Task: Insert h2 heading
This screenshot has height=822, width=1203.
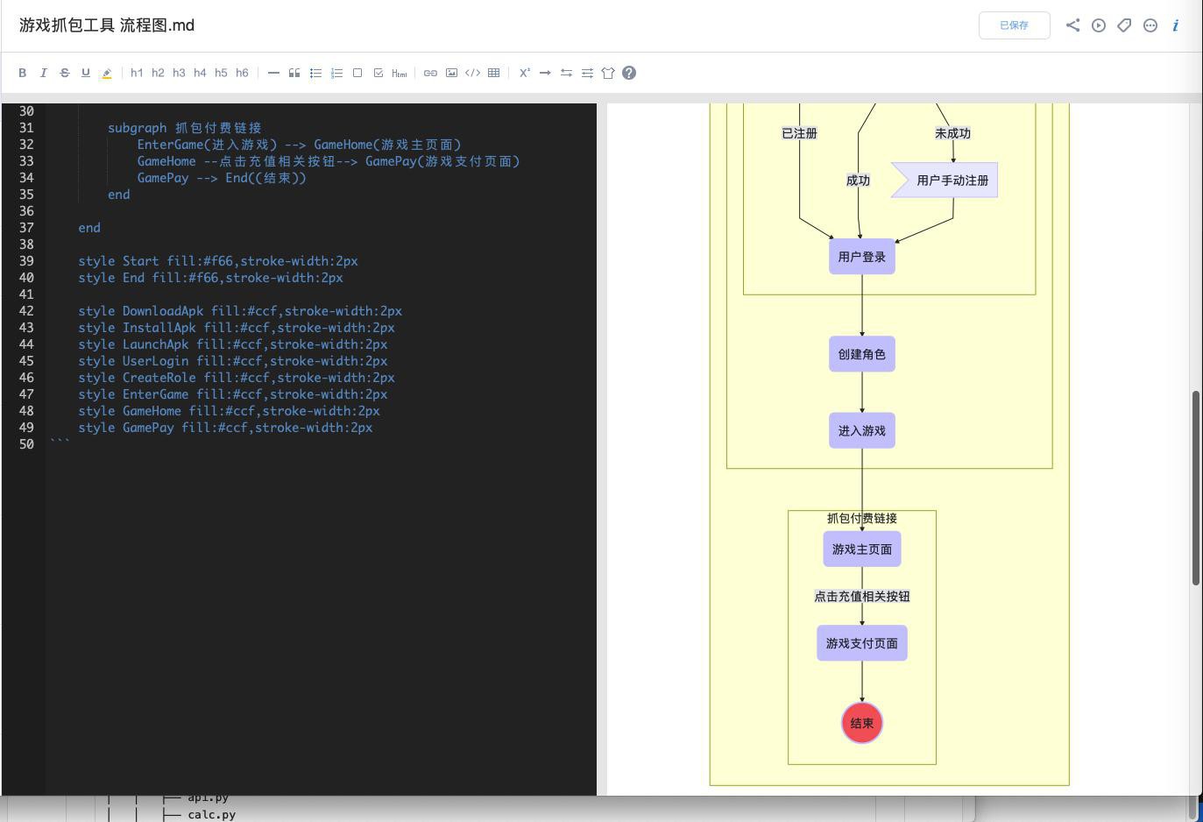Action: pos(158,73)
